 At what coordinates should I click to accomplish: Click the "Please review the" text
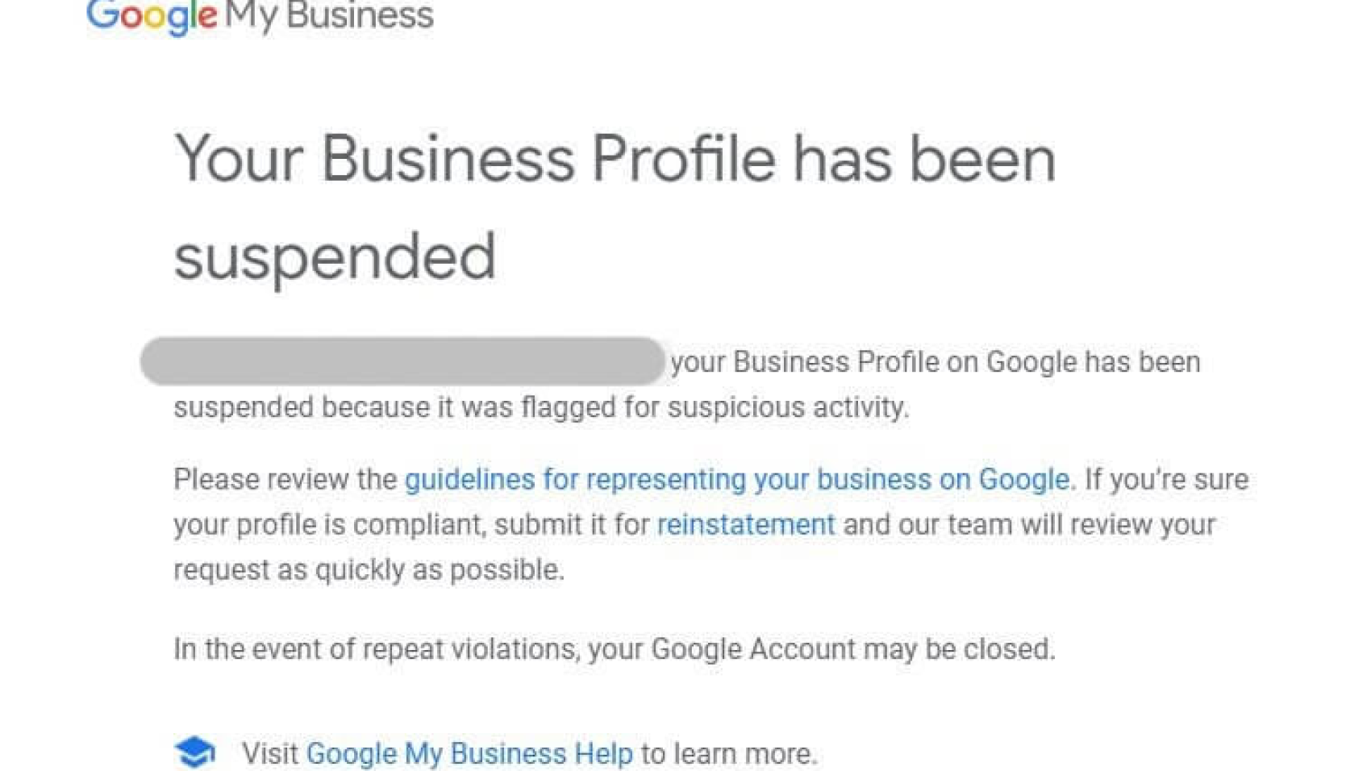point(285,480)
